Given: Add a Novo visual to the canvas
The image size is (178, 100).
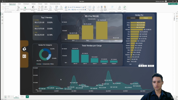Looking at the screenshot, I should 66,8.
